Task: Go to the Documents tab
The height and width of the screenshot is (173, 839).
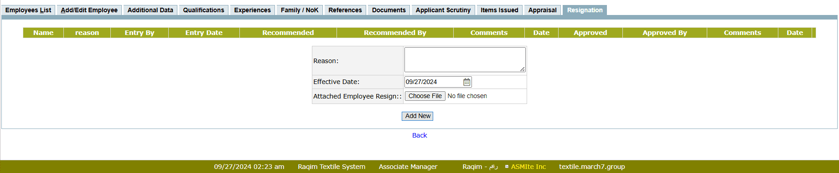Action: coord(389,10)
